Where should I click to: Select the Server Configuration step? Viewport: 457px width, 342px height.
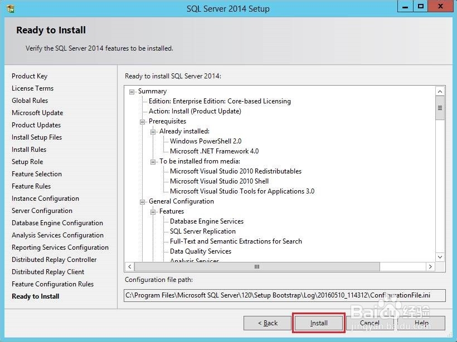click(42, 211)
